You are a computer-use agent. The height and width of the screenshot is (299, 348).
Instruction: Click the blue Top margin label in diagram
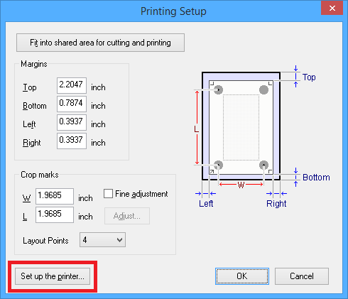pos(309,77)
